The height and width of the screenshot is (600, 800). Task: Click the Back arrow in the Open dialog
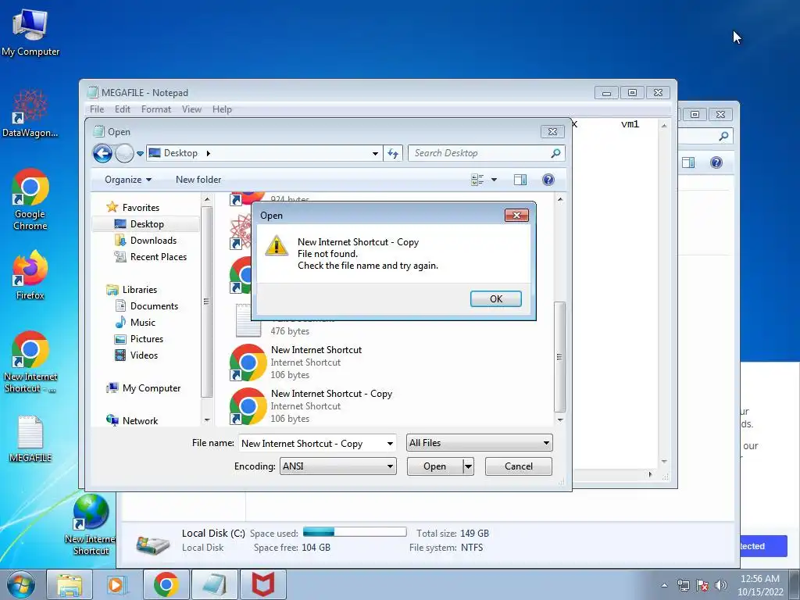coord(102,153)
